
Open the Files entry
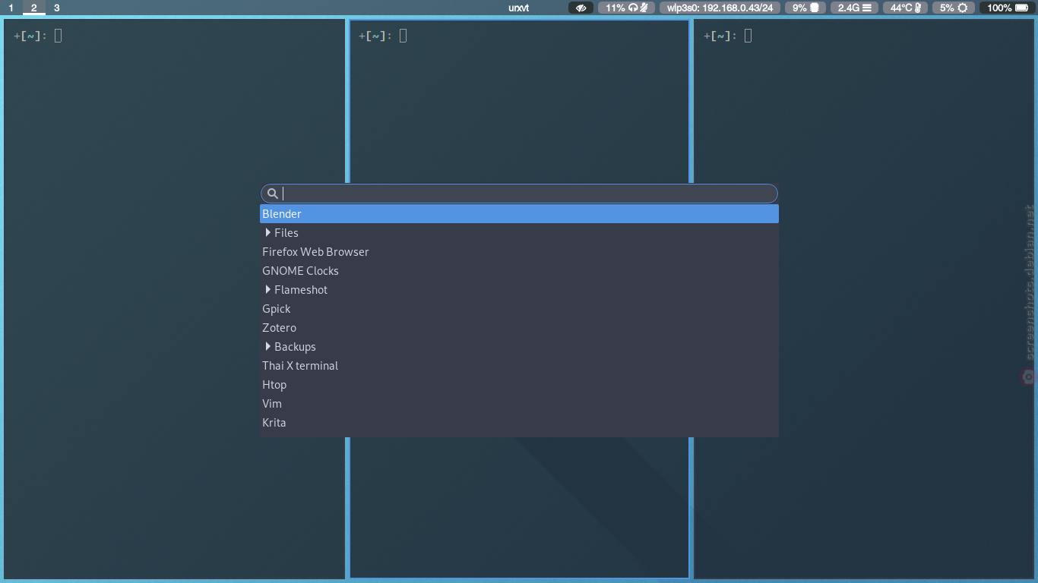tap(519, 233)
